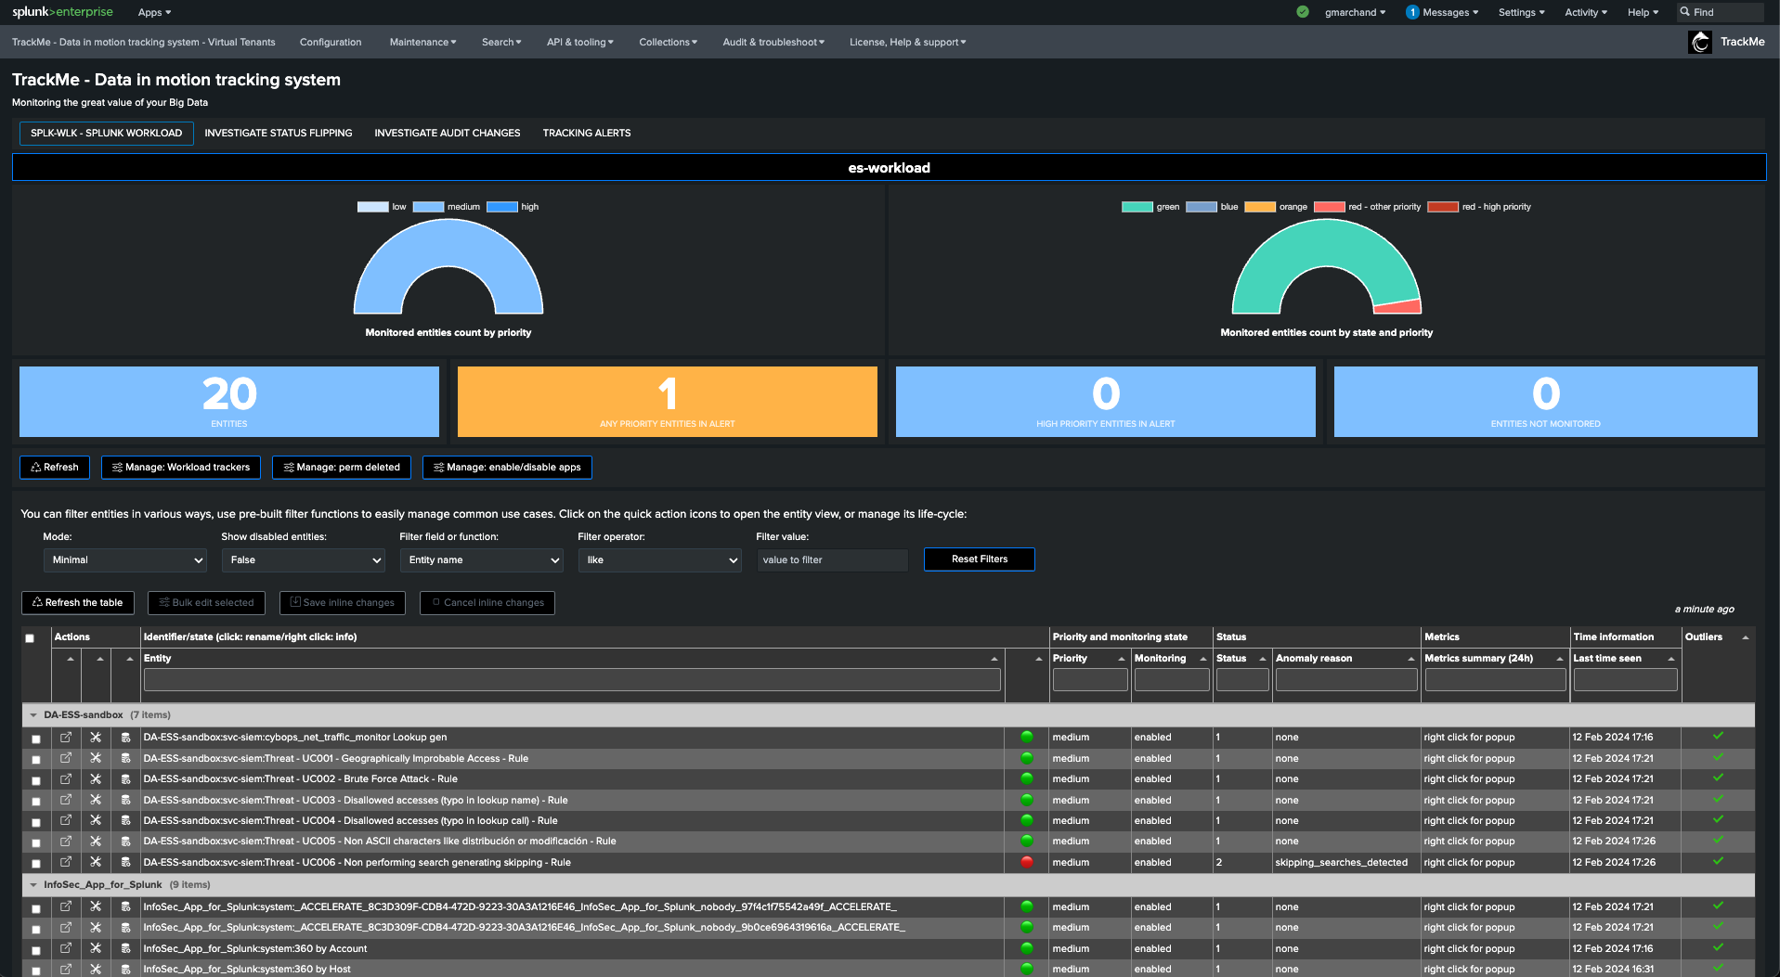Click the Reset Filters button

[x=980, y=559]
